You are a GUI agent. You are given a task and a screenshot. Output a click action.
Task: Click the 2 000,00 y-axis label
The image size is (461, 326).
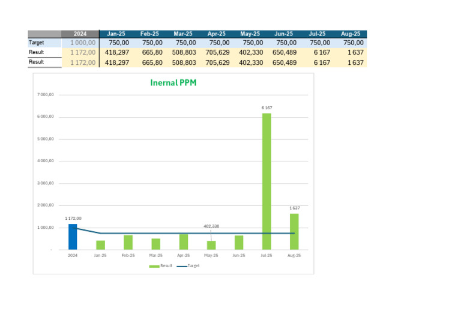coord(45,205)
